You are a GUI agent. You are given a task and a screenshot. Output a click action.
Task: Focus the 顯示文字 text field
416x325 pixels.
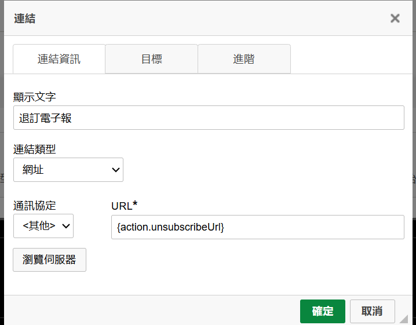[209, 118]
